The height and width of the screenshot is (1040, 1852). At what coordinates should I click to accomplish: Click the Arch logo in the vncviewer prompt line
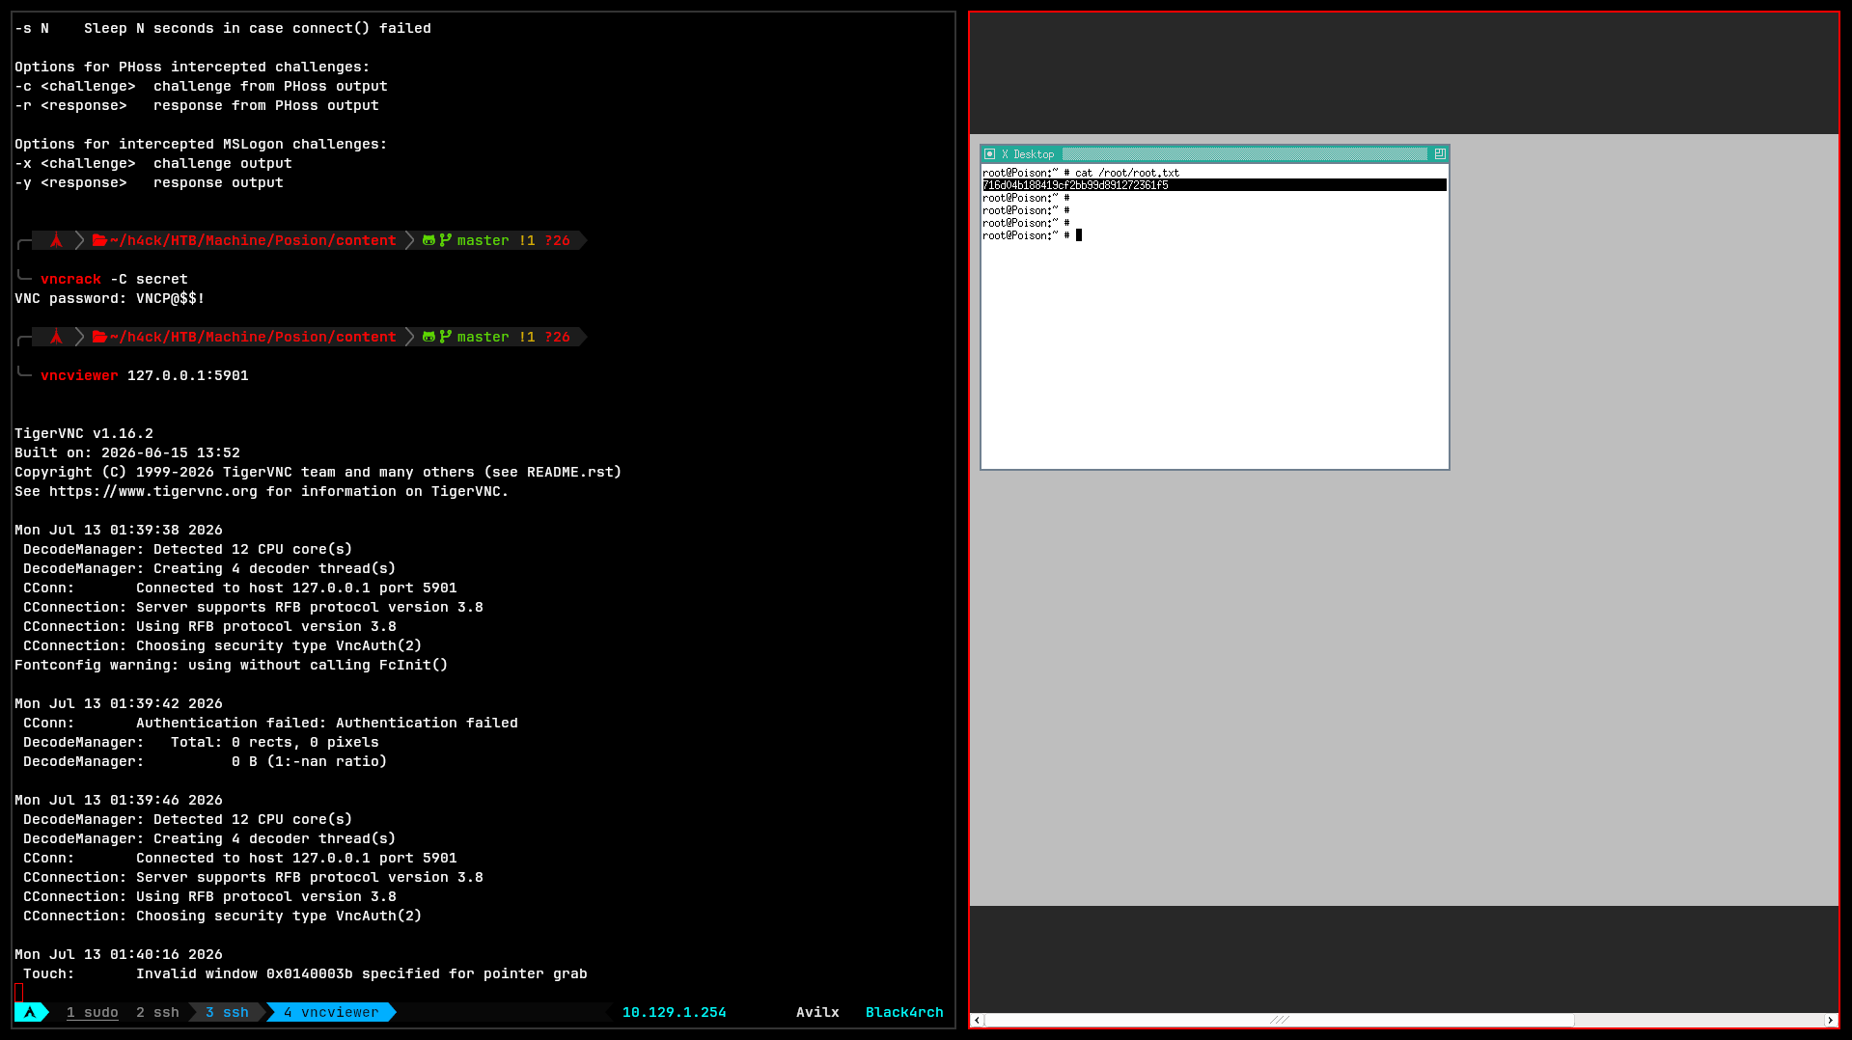(x=56, y=337)
